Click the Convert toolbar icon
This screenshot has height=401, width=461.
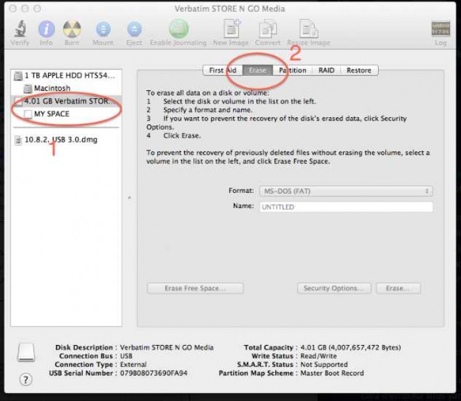coord(268,28)
